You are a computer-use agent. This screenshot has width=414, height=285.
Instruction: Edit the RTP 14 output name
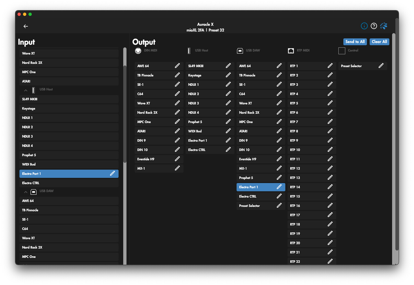tap(330, 187)
